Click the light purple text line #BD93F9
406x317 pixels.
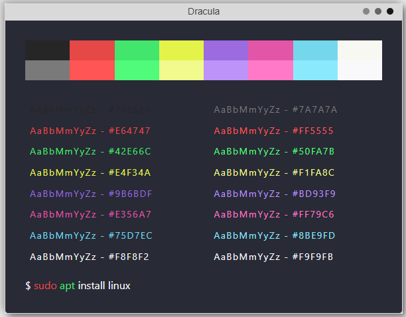pyautogui.click(x=275, y=194)
